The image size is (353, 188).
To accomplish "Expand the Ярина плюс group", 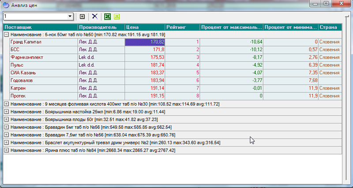I will click(6, 150).
